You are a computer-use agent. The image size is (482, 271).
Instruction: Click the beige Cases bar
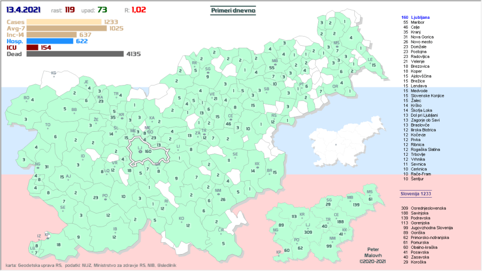[64, 22]
